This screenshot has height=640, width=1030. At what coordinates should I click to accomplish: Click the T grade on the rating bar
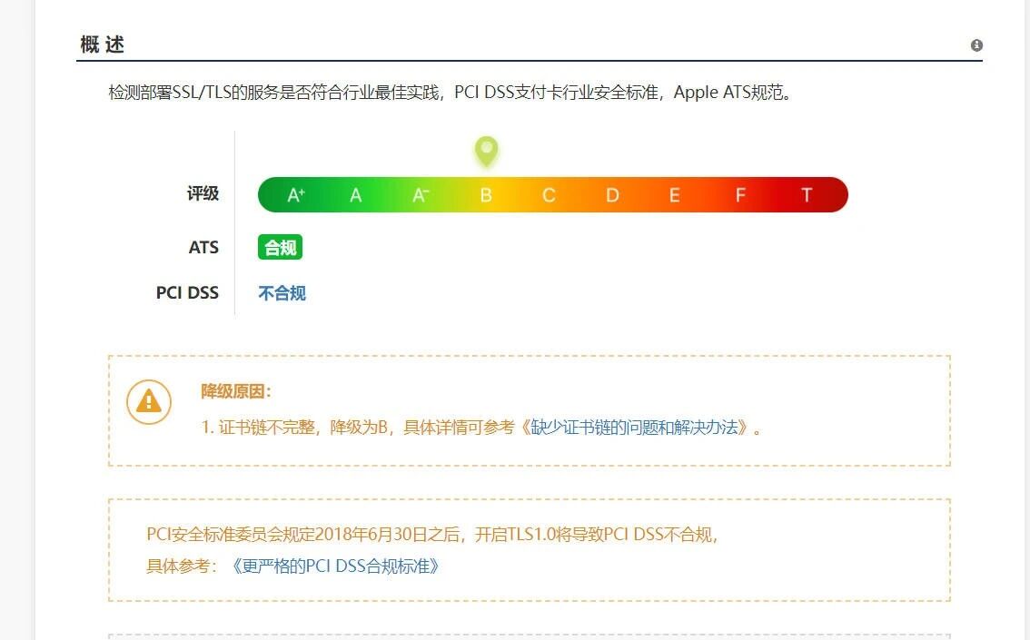pos(807,195)
